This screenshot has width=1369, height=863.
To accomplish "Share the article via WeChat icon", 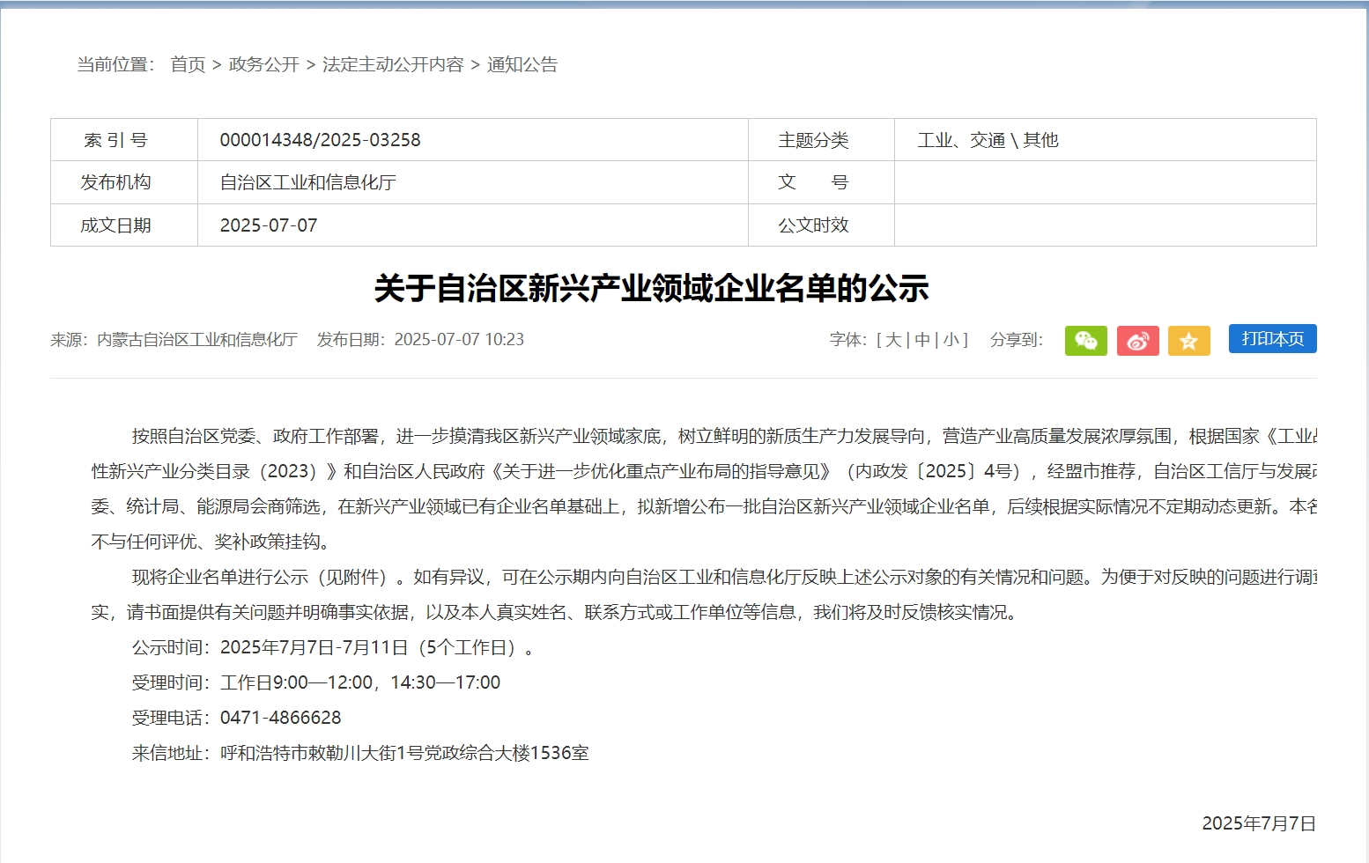I will 1085,340.
